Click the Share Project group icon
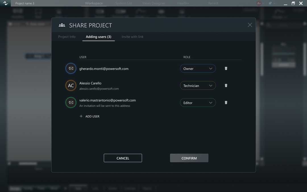The height and width of the screenshot is (192, 307). point(62,25)
